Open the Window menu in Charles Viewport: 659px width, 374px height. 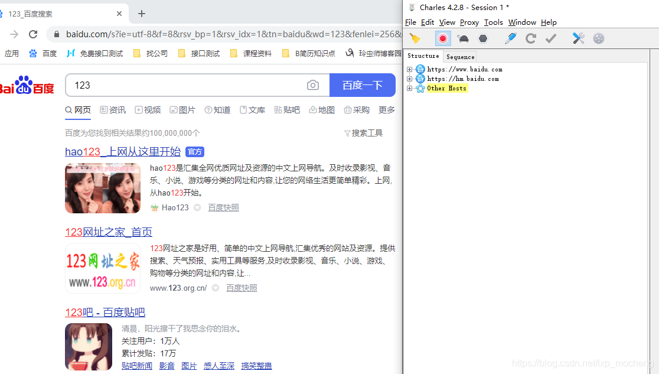point(522,22)
